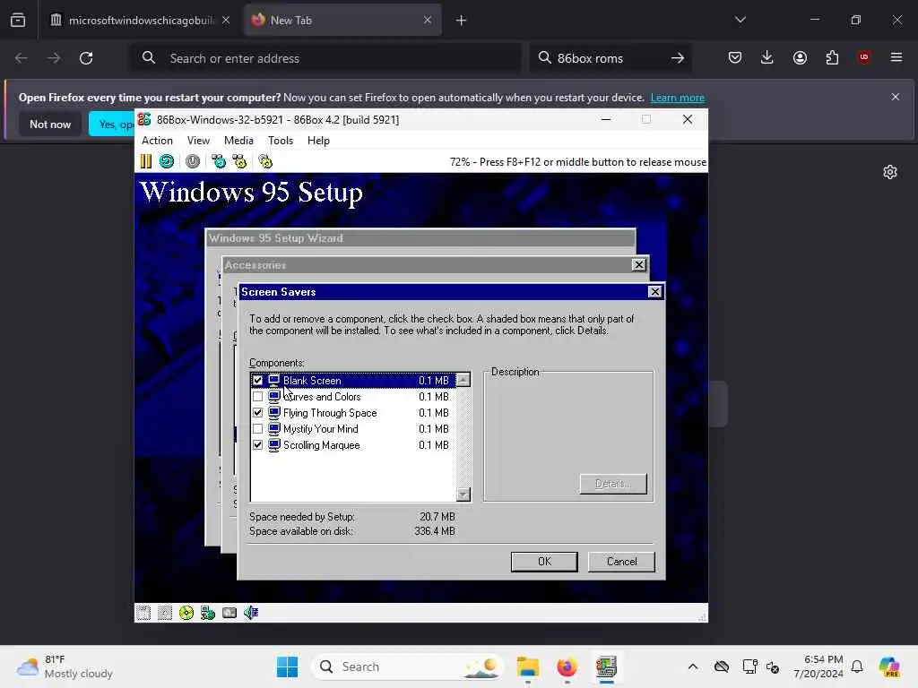
Task: Open a new Firefox tab
Action: click(x=461, y=21)
